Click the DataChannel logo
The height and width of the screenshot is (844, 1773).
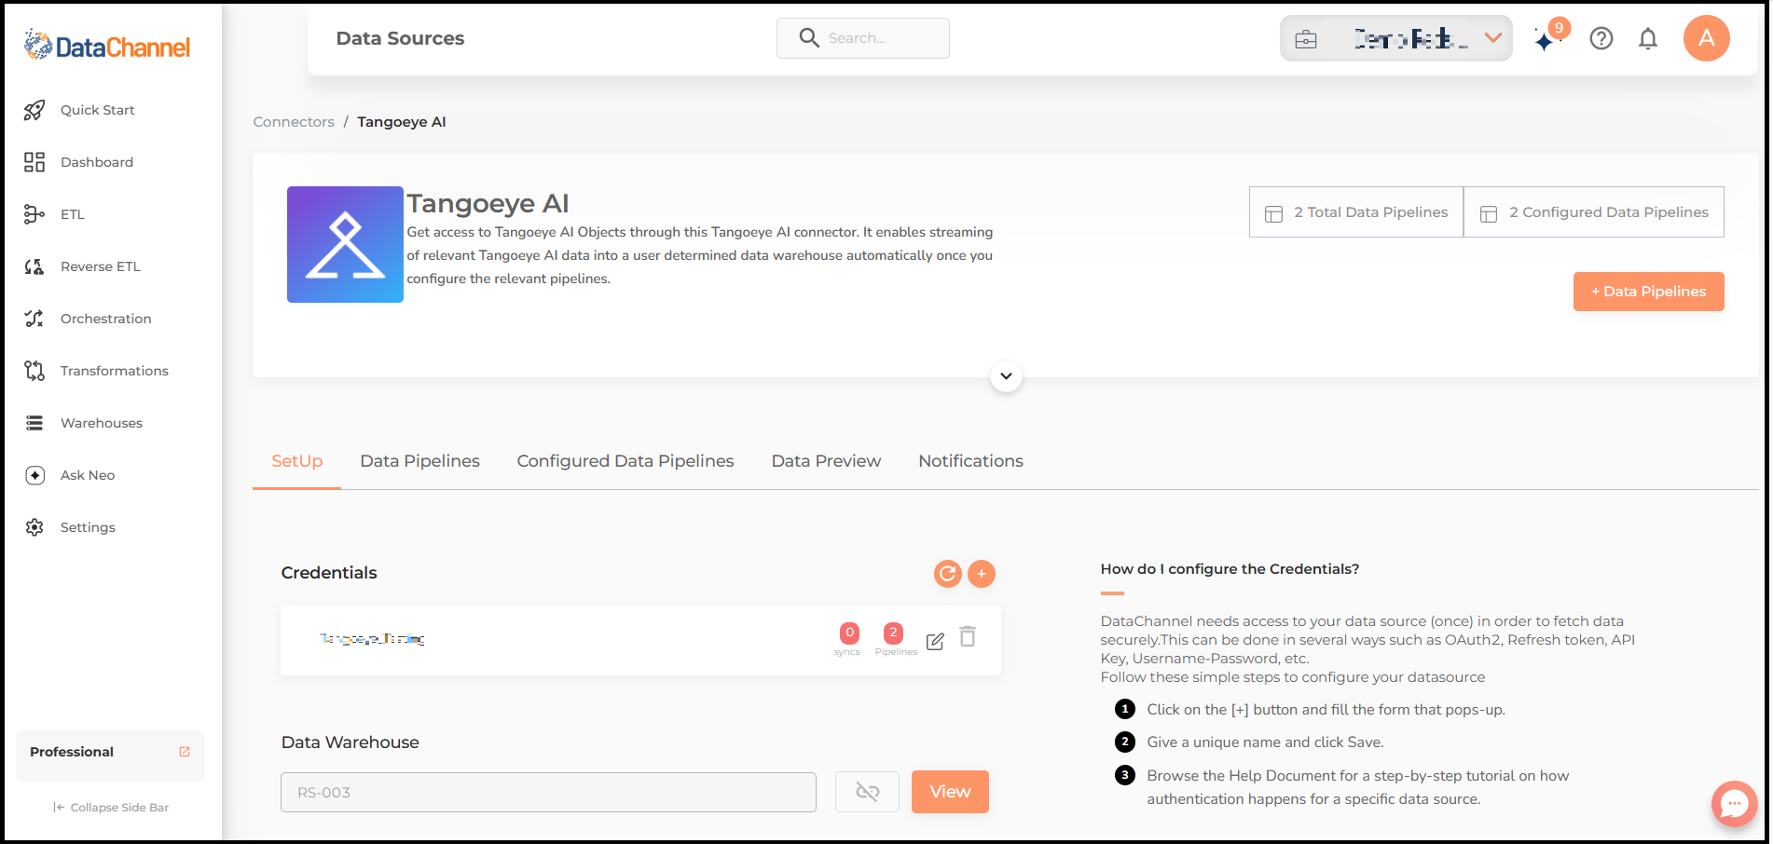click(x=107, y=46)
